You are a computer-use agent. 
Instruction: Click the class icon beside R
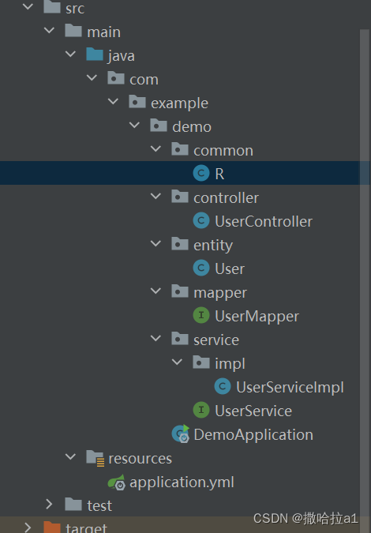click(201, 173)
